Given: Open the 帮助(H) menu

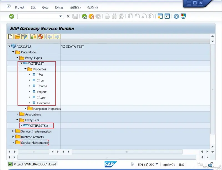Looking at the screenshot, I should (92, 7).
